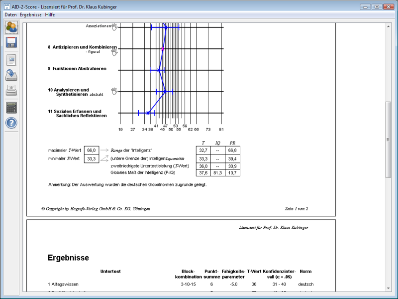Click the blue question mark help icon
398x299 pixels.
[x=11, y=123]
